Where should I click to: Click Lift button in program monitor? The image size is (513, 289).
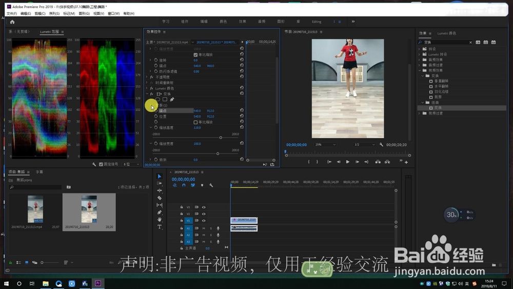click(x=378, y=162)
